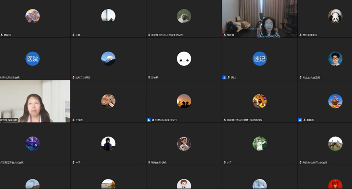Select video of woman with glasses by curtains
The height and width of the screenshot is (189, 352).
pyautogui.click(x=260, y=19)
